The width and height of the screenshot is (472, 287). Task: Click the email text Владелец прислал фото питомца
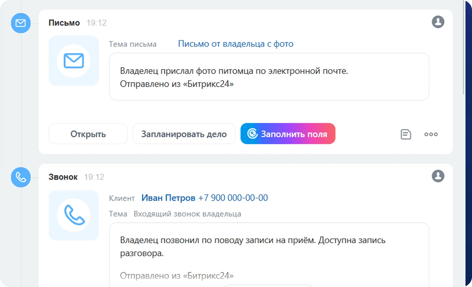click(234, 71)
